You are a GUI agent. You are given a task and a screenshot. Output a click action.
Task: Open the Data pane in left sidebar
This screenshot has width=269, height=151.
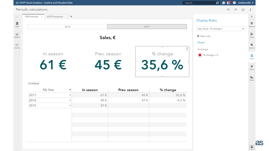point(17,25)
